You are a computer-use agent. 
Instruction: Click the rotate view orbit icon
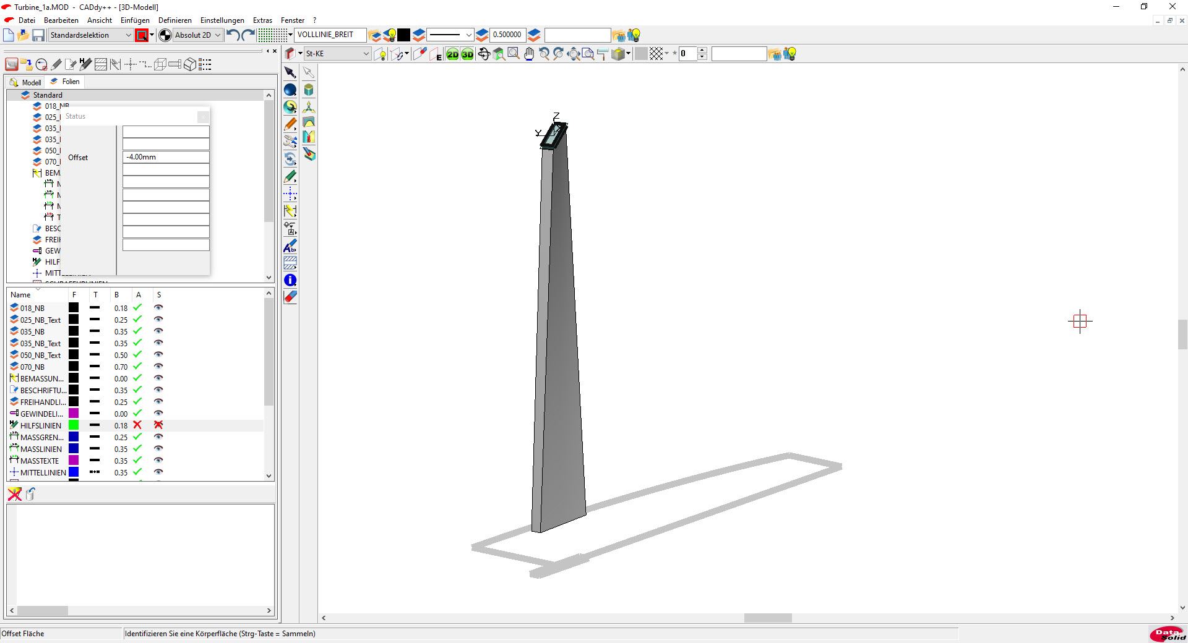tap(483, 54)
